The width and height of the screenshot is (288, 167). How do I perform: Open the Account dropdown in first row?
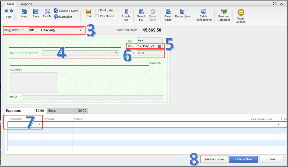coord(39,124)
